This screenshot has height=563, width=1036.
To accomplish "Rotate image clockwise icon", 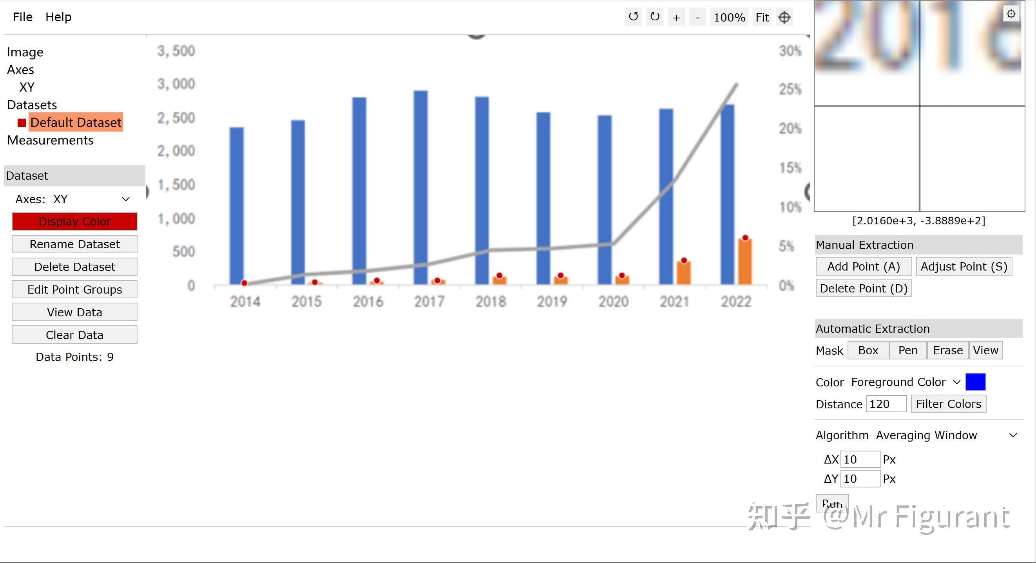I will (655, 17).
